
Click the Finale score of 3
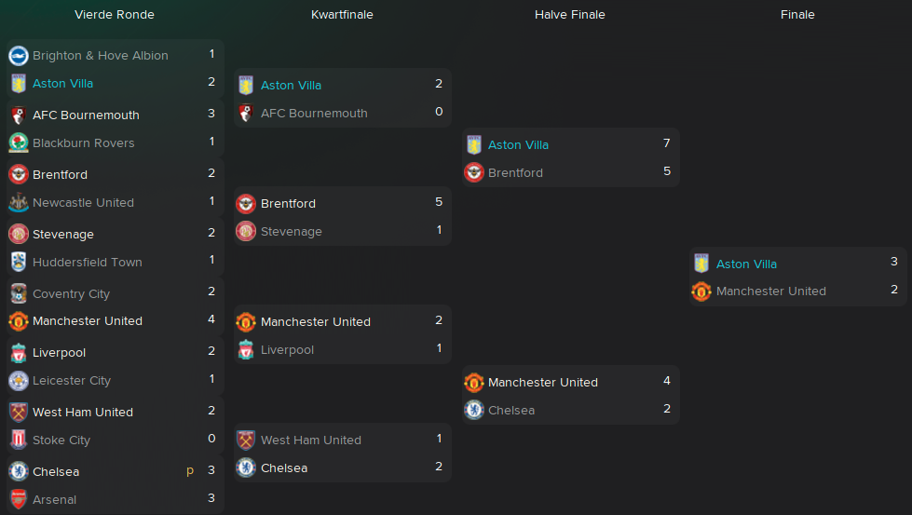pyautogui.click(x=894, y=262)
